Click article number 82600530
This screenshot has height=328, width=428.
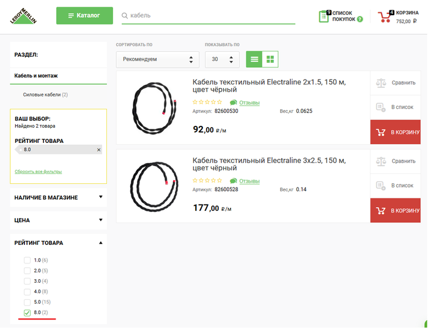pos(226,111)
